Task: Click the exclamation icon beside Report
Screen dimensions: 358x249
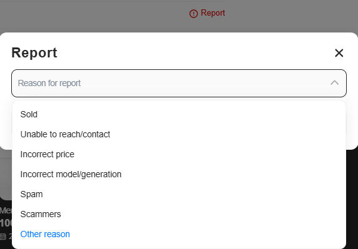Action: point(194,14)
